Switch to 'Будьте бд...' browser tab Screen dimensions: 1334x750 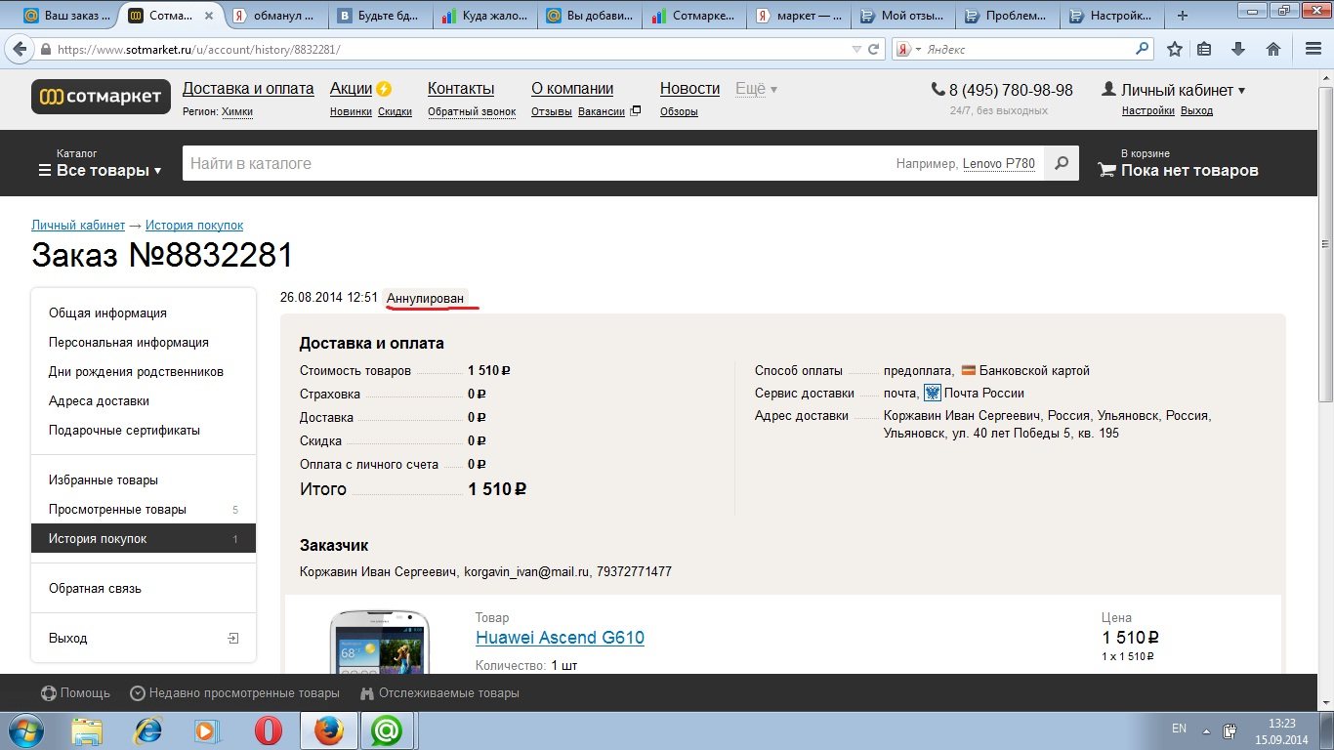tap(378, 16)
